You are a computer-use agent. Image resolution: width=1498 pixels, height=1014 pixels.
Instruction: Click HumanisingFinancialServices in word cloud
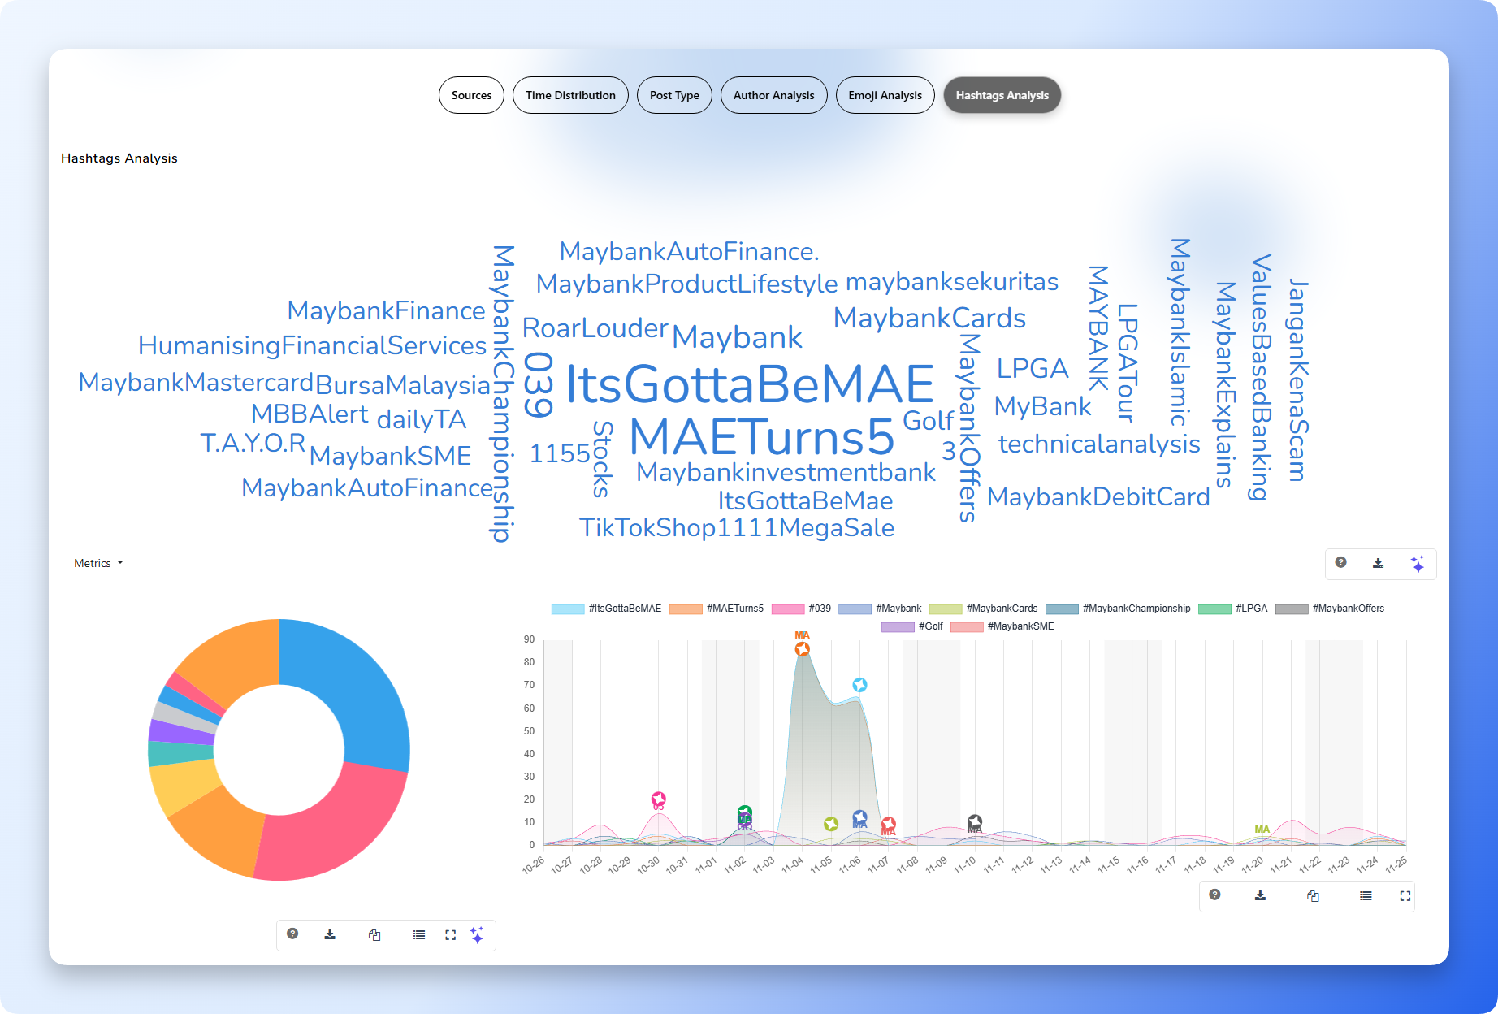[x=312, y=345]
